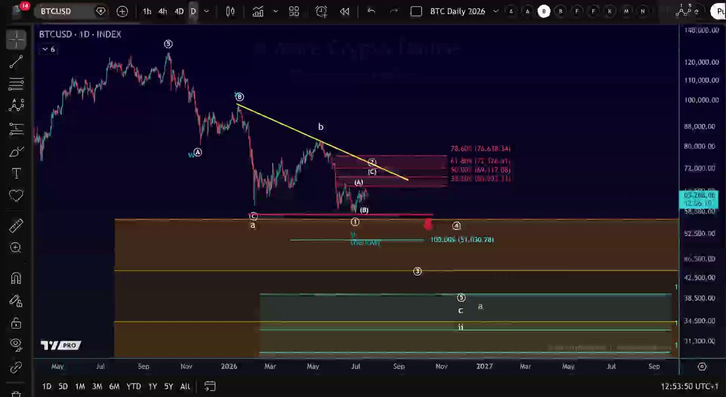Redo the last chart action

click(394, 11)
